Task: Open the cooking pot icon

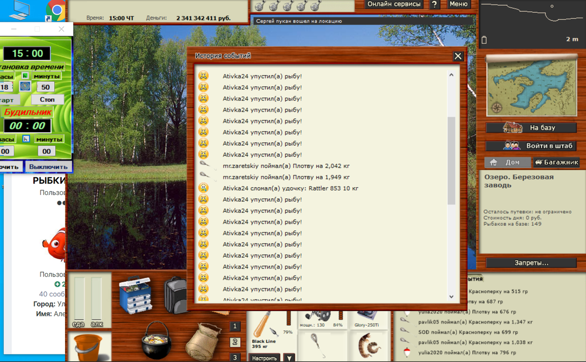Action: 156,343
